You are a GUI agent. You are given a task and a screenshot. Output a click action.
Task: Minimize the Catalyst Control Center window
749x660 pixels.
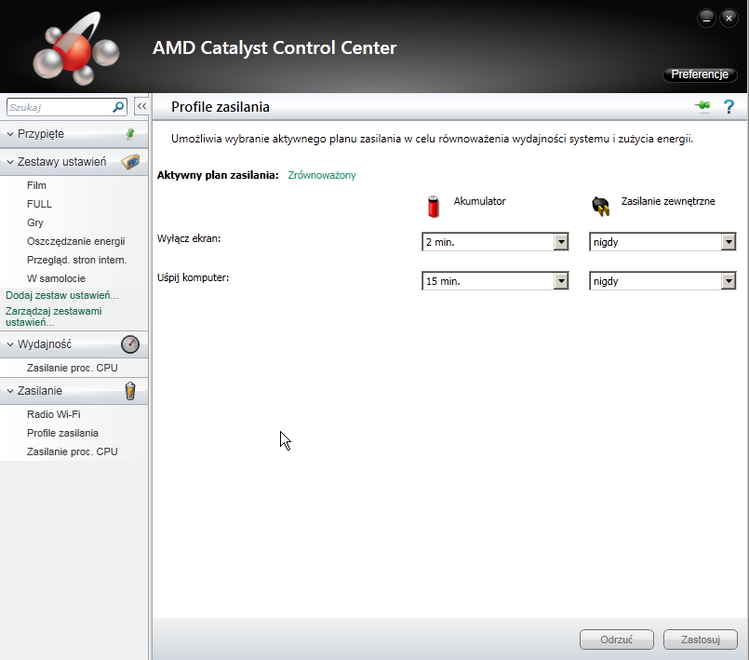click(x=706, y=19)
